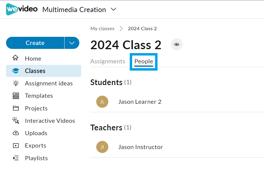Click the Interactive Videos cursor icon
This screenshot has height=175, width=264.
(x=16, y=120)
